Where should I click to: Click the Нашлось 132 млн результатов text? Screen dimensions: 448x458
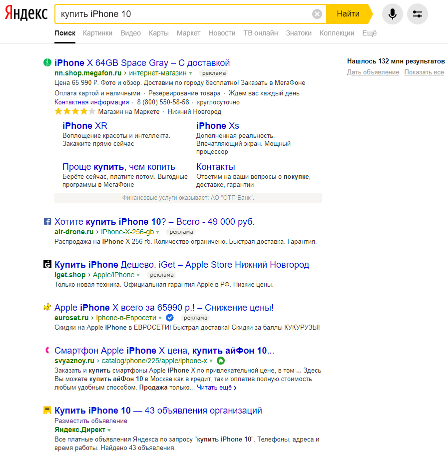point(396,61)
